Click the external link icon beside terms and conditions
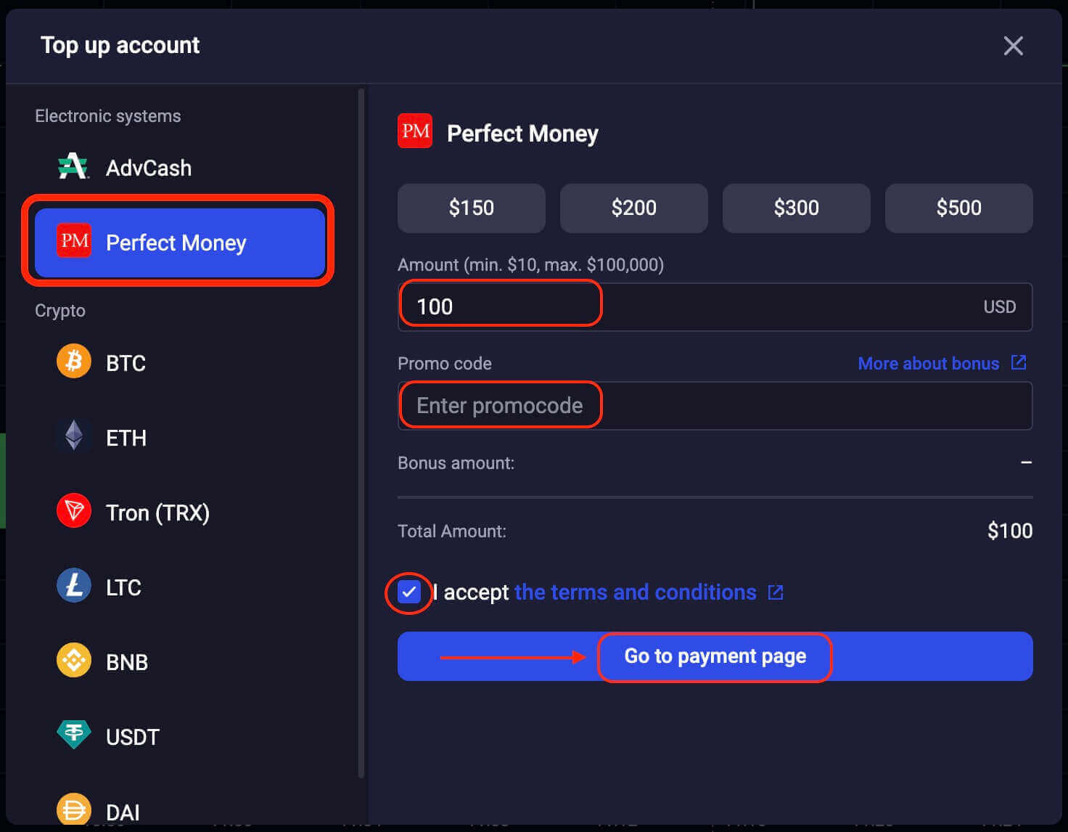Viewport: 1068px width, 832px height. (775, 592)
